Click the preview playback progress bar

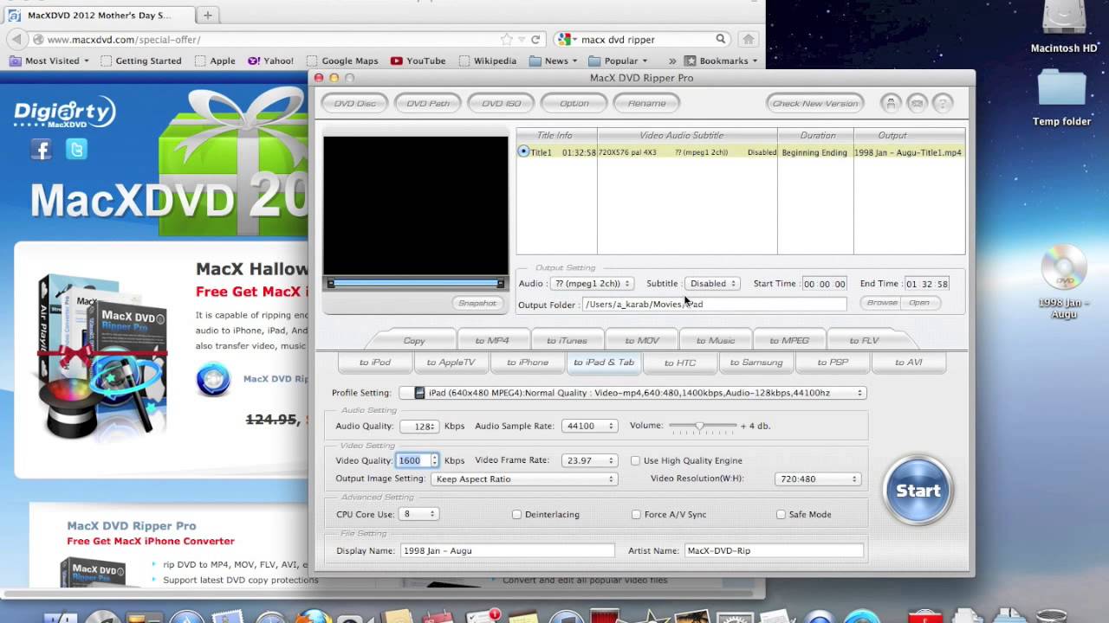point(415,283)
